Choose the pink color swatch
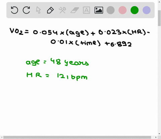 click(122, 10)
